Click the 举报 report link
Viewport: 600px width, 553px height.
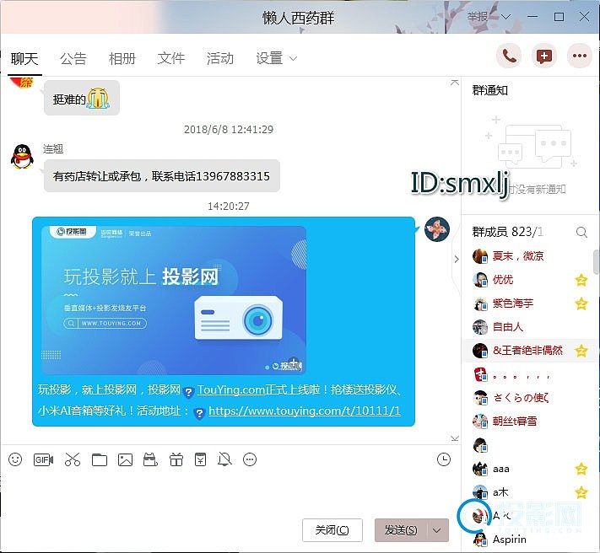click(477, 16)
